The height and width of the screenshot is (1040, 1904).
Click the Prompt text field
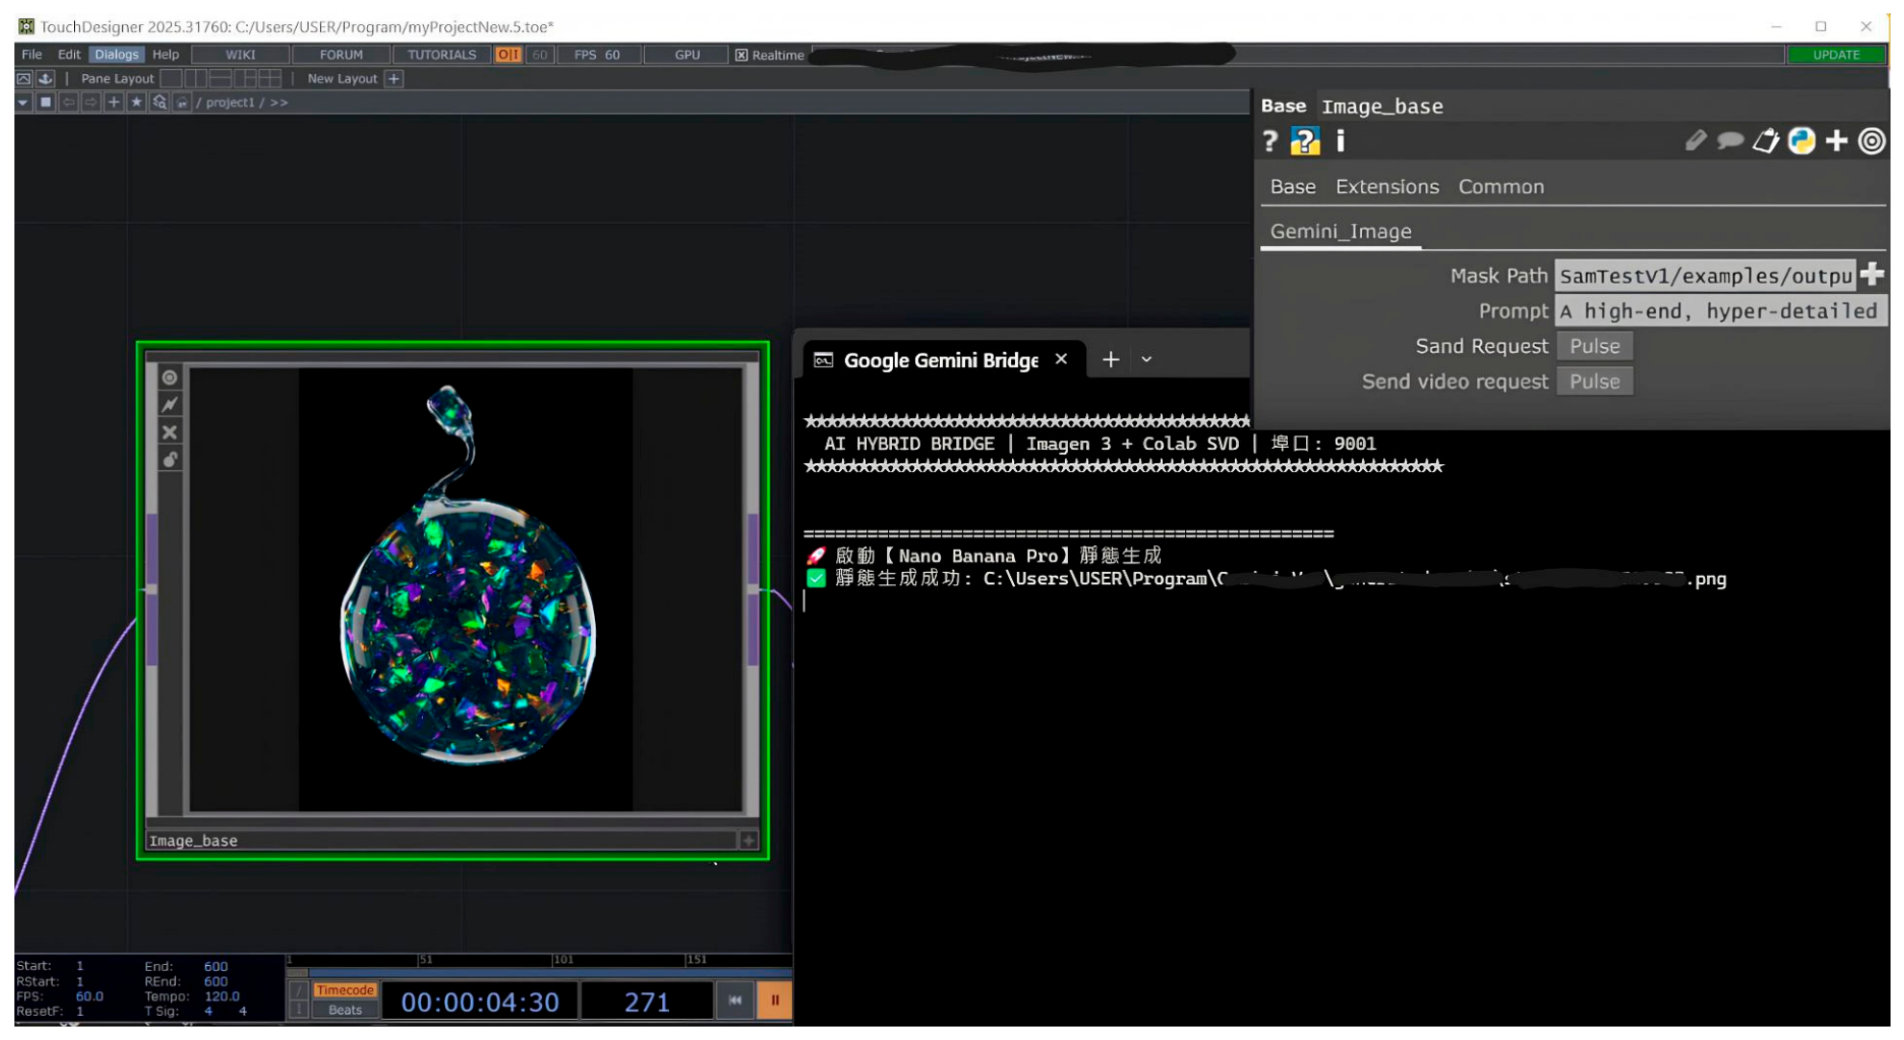tap(1721, 311)
